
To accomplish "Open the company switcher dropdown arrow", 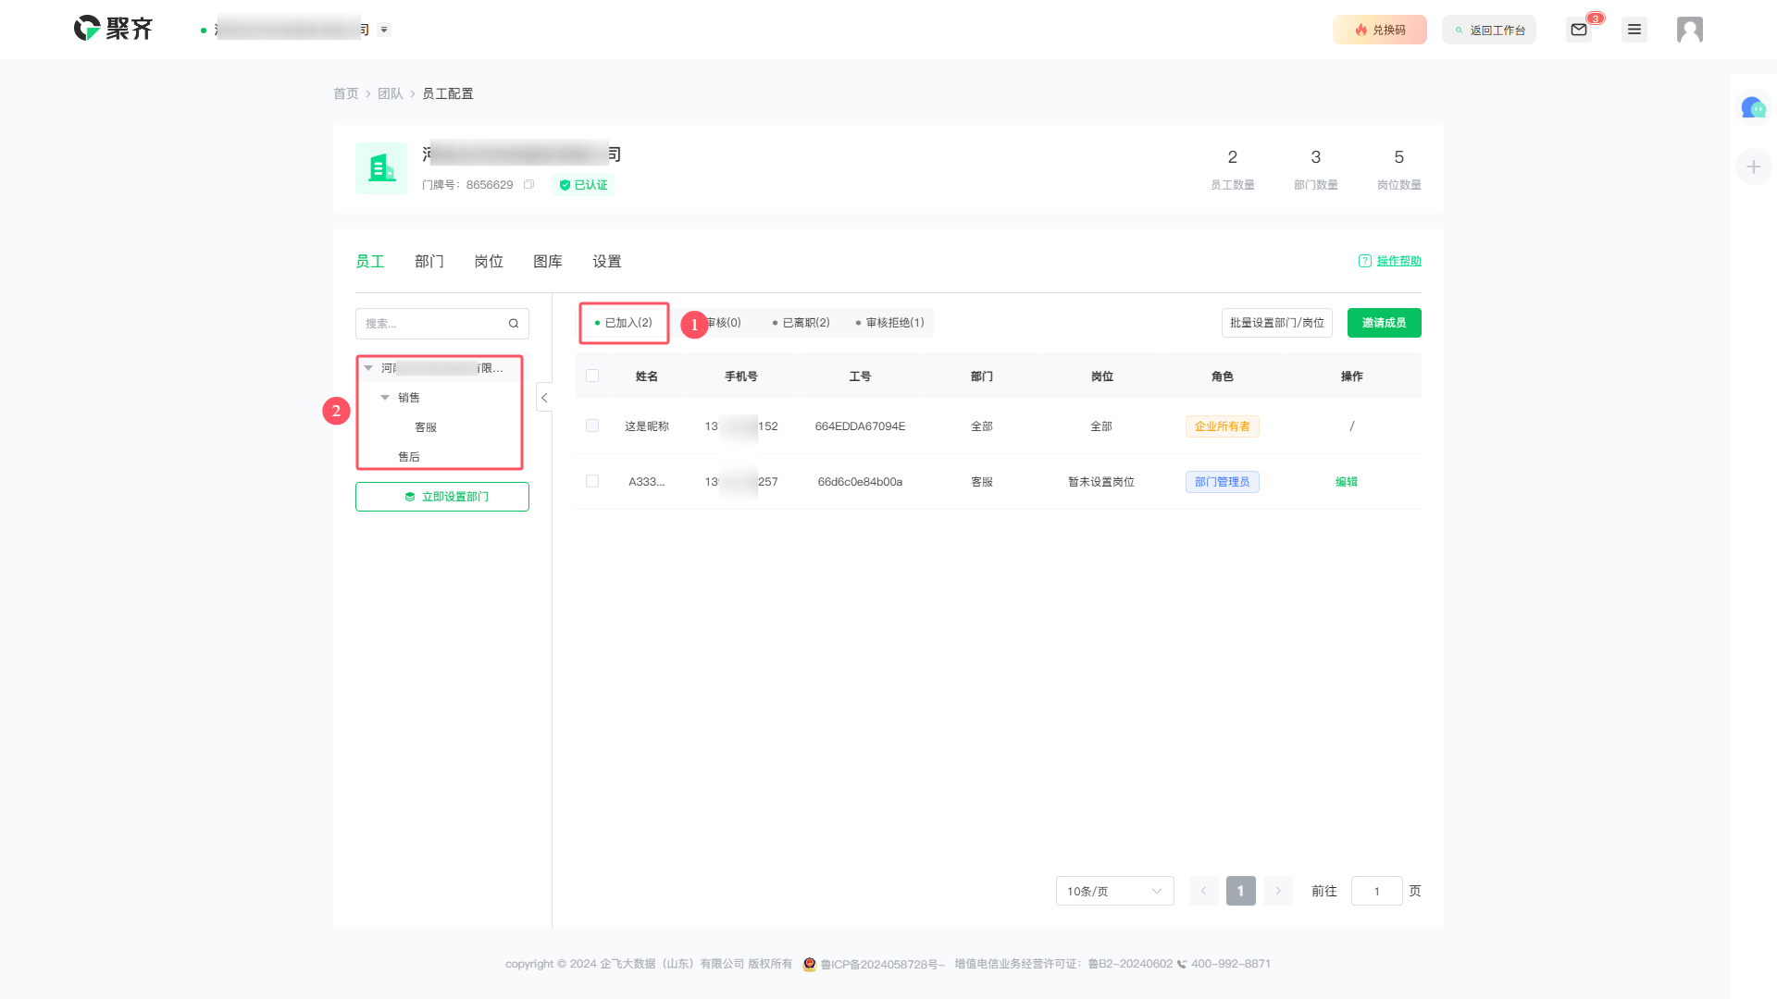I will tap(384, 30).
